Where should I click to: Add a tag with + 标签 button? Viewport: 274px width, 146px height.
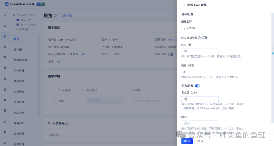(x=115, y=54)
